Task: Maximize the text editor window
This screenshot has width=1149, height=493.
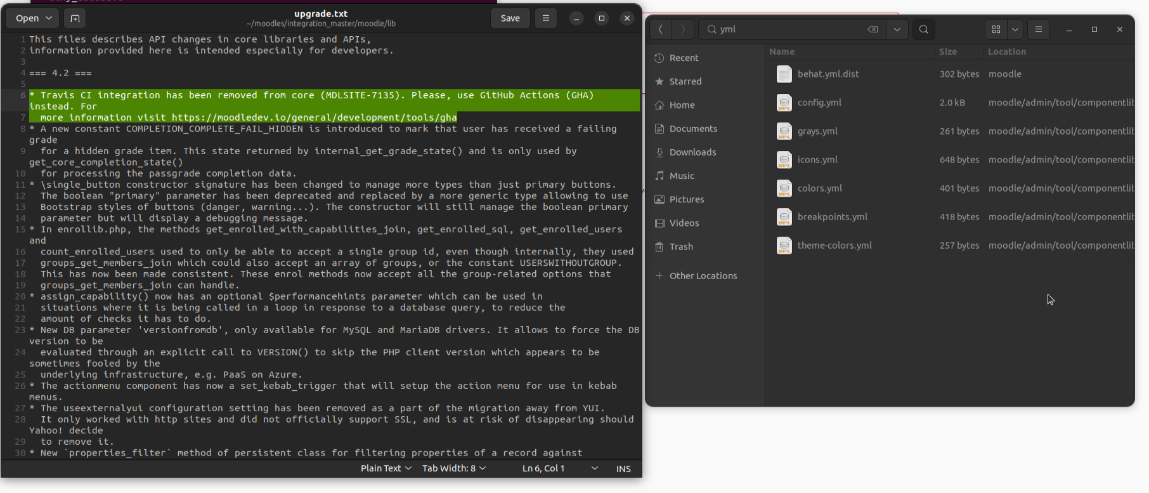Action: 602,18
